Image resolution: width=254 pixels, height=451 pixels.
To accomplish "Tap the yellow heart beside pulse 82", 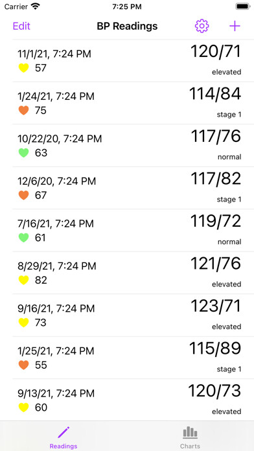I will [x=23, y=280].
